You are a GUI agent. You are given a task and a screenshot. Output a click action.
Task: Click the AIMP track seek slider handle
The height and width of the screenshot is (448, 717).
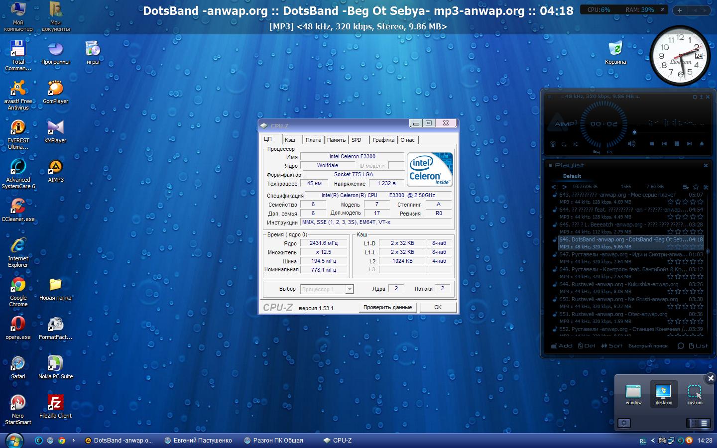[x=634, y=132]
